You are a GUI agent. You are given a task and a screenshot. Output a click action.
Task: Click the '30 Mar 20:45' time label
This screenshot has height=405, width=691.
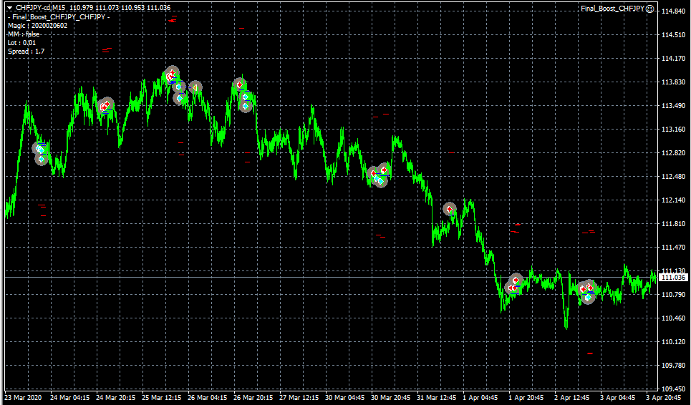click(390, 398)
